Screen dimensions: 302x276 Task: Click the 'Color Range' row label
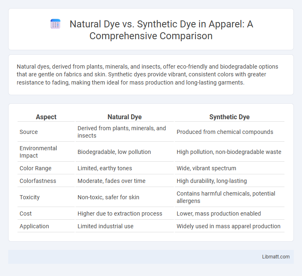pos(36,168)
